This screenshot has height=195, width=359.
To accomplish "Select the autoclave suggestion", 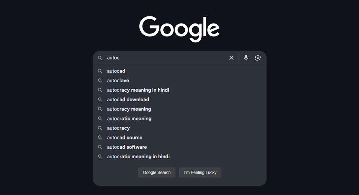I will 179,81.
